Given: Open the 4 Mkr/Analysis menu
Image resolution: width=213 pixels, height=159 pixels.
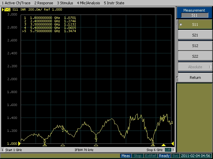Looking at the screenshot, I should pos(89,3).
